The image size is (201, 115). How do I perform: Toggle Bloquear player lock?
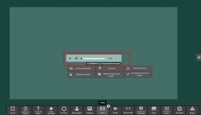point(82,75)
